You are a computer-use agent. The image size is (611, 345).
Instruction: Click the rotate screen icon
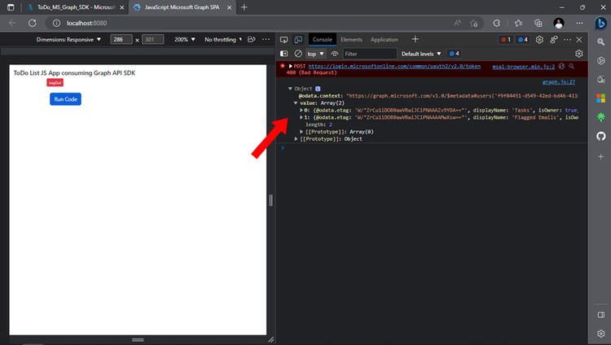pyautogui.click(x=252, y=39)
